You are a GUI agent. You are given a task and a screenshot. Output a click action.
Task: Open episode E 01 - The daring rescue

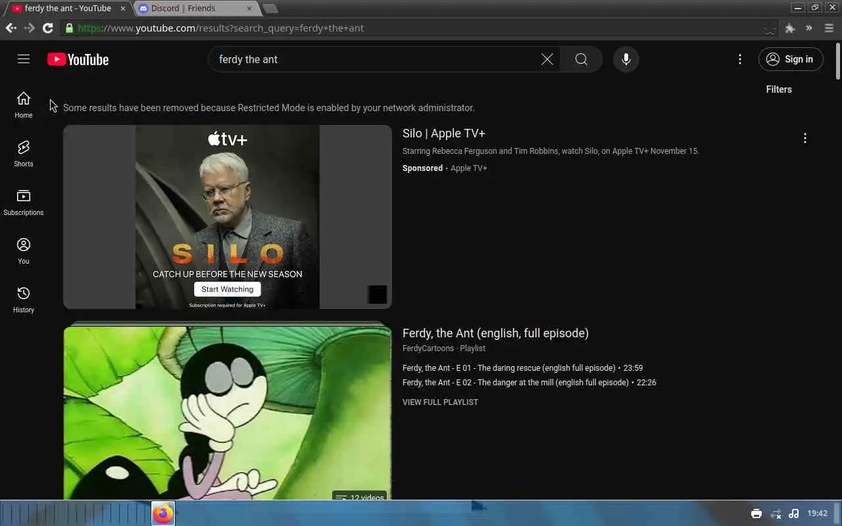point(509,368)
